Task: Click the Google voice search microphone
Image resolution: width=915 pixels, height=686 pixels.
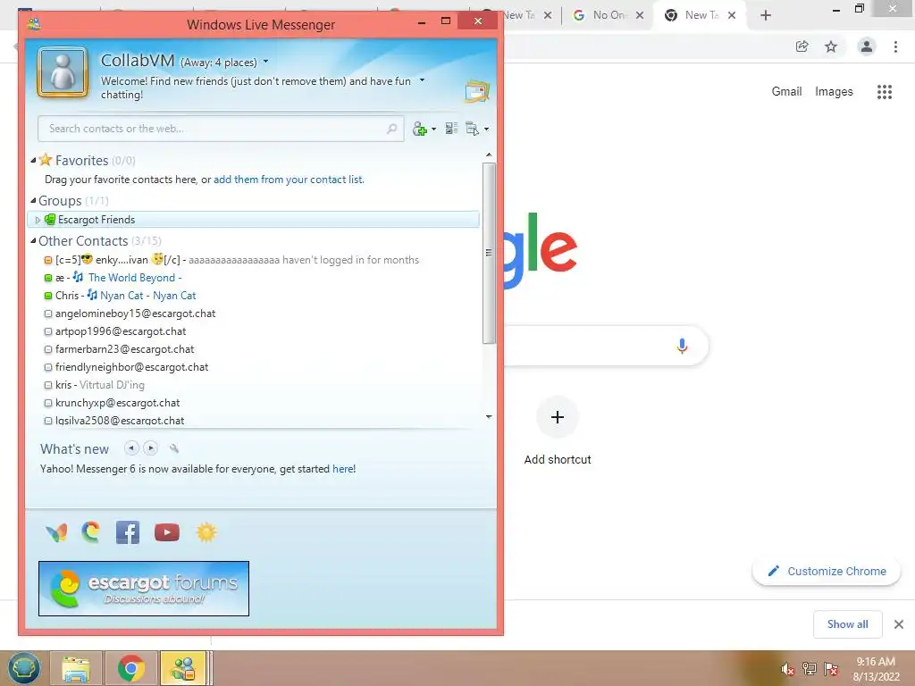Action: coord(682,346)
